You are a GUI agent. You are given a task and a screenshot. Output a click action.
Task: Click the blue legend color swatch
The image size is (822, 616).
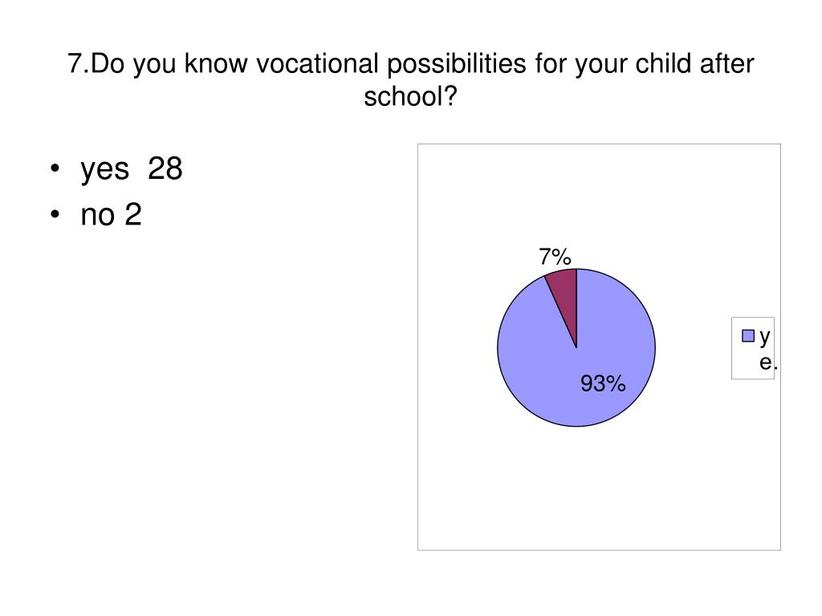pyautogui.click(x=748, y=336)
